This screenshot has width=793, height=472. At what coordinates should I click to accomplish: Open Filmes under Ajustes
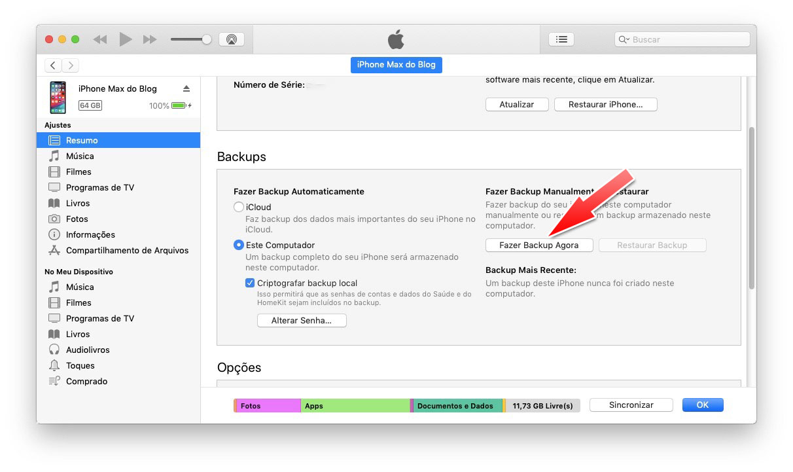click(x=118, y=172)
